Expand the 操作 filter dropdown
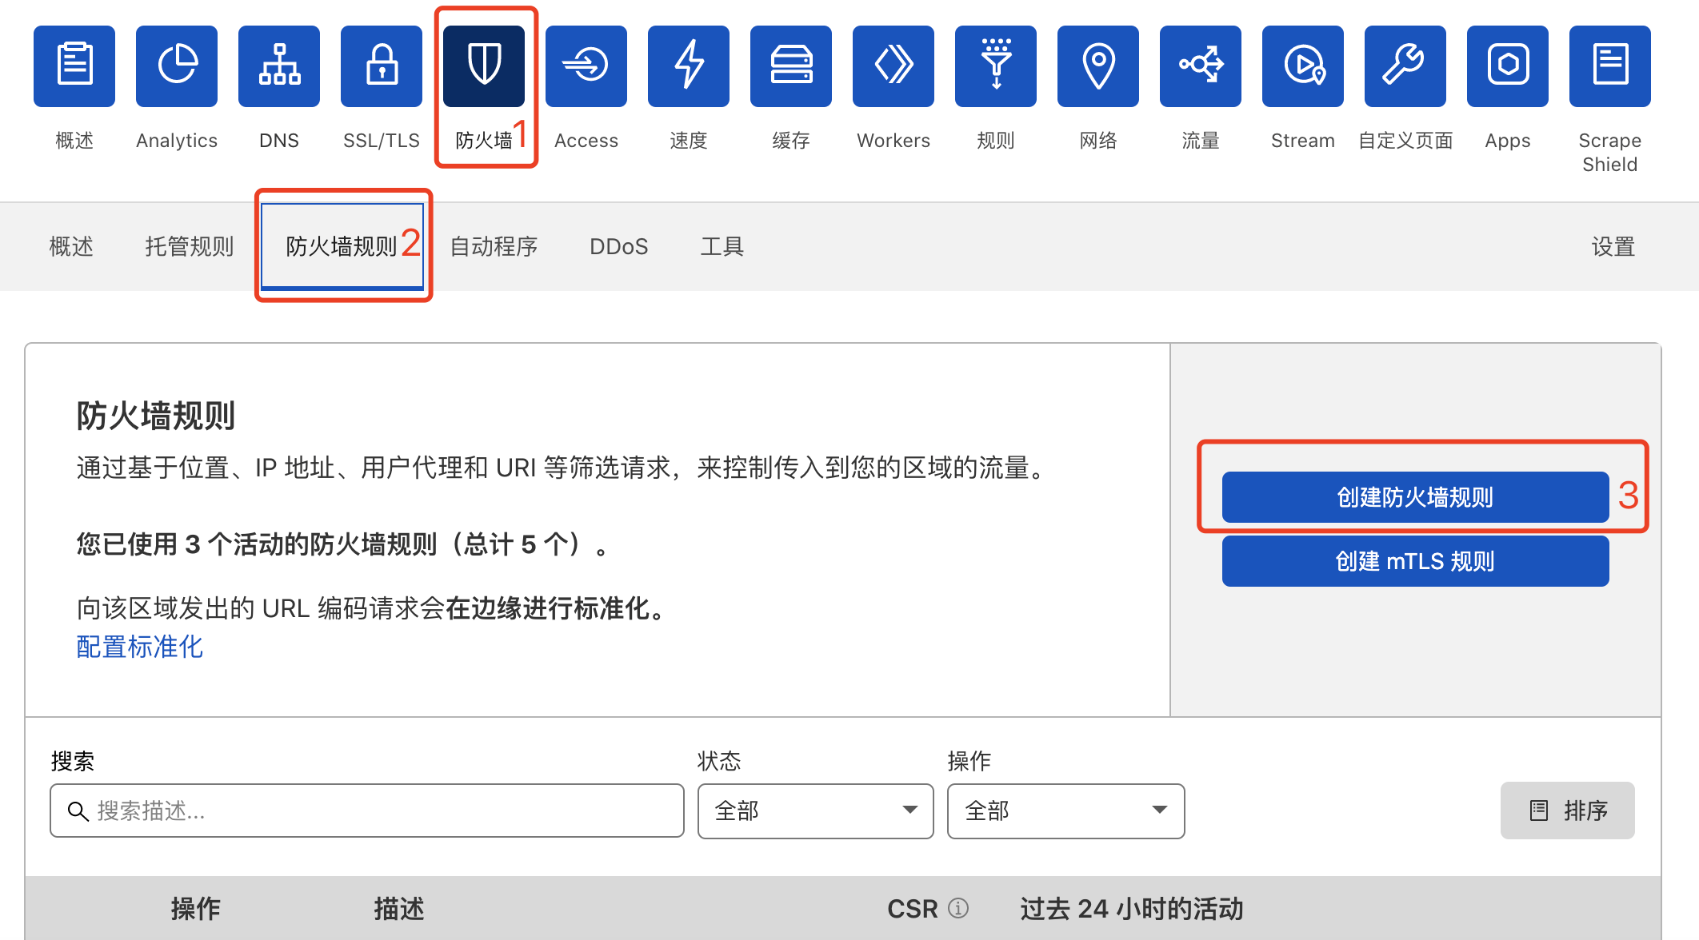Screen dimensions: 1699x940 (1065, 811)
